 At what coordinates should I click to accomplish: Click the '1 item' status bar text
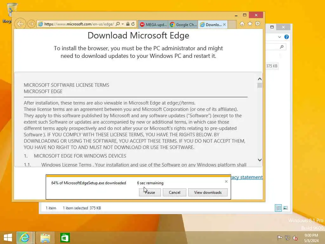coord(51,208)
